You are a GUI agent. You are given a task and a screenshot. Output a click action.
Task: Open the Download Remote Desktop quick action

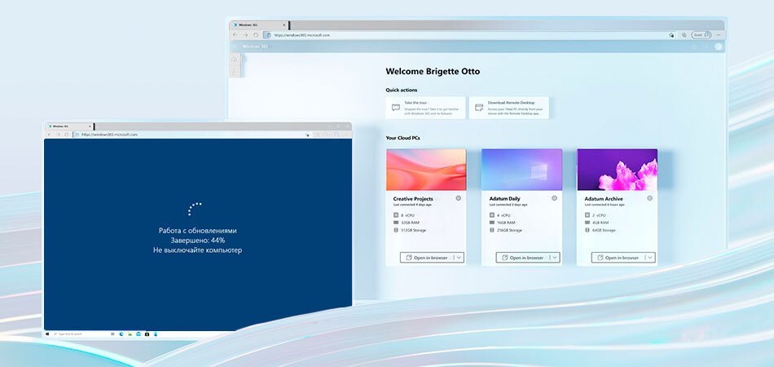(x=509, y=108)
